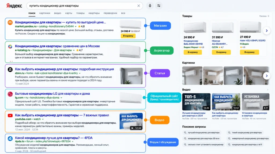Play the YouTube result video thumbnail 12:34
This screenshot has width=275, height=154.
click(x=131, y=122)
